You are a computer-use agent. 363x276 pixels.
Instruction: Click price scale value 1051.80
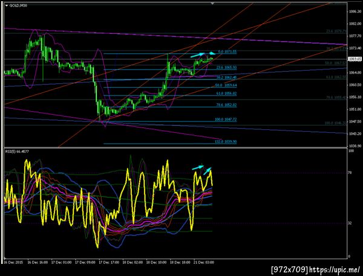(355, 109)
